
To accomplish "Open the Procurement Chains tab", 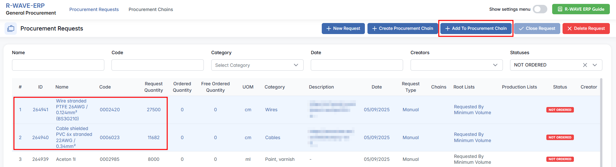I will point(151,9).
